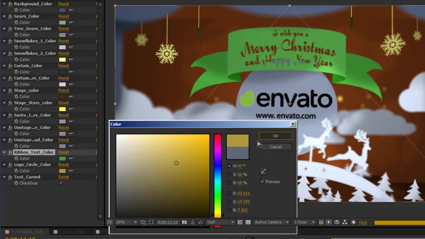Open Fast Previews lightning icon

point(329,222)
